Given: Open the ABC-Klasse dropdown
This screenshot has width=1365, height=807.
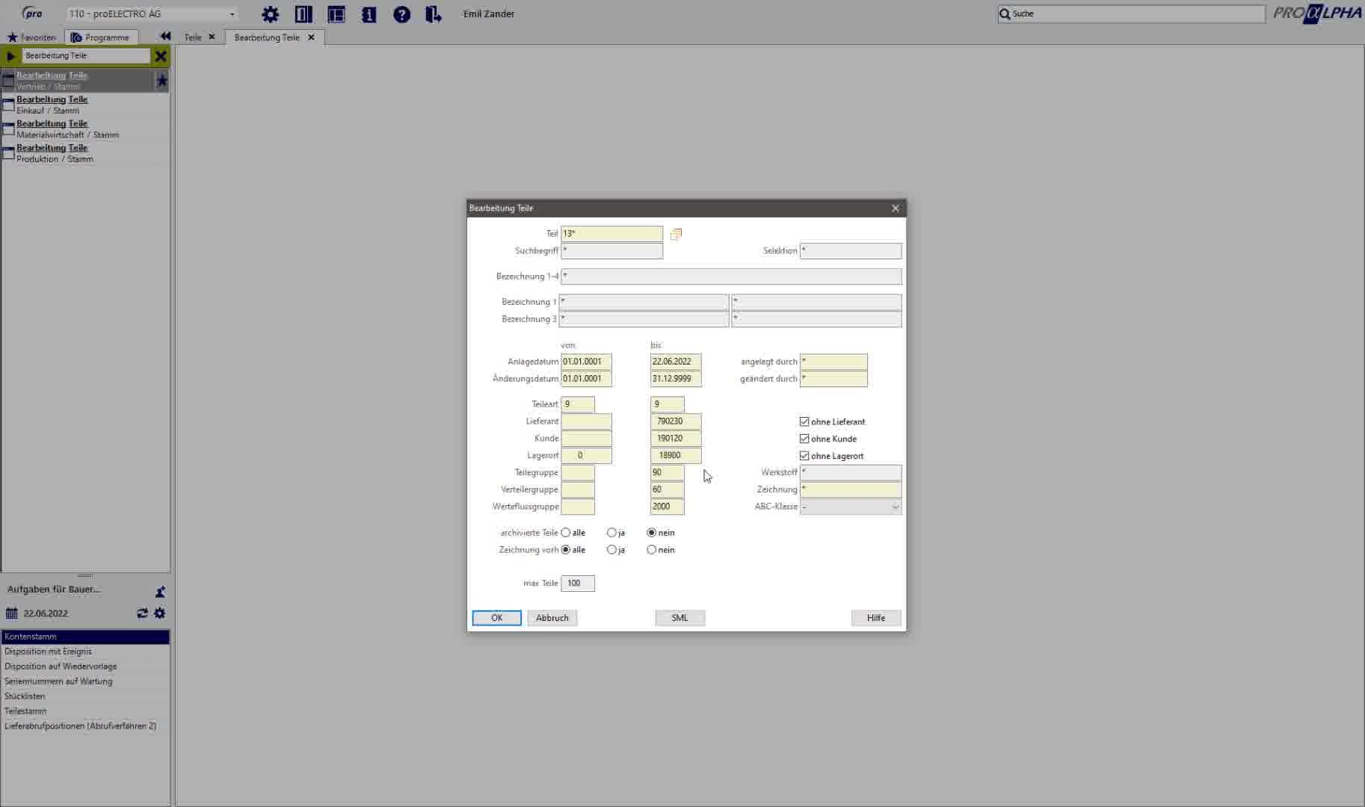Looking at the screenshot, I should [851, 507].
